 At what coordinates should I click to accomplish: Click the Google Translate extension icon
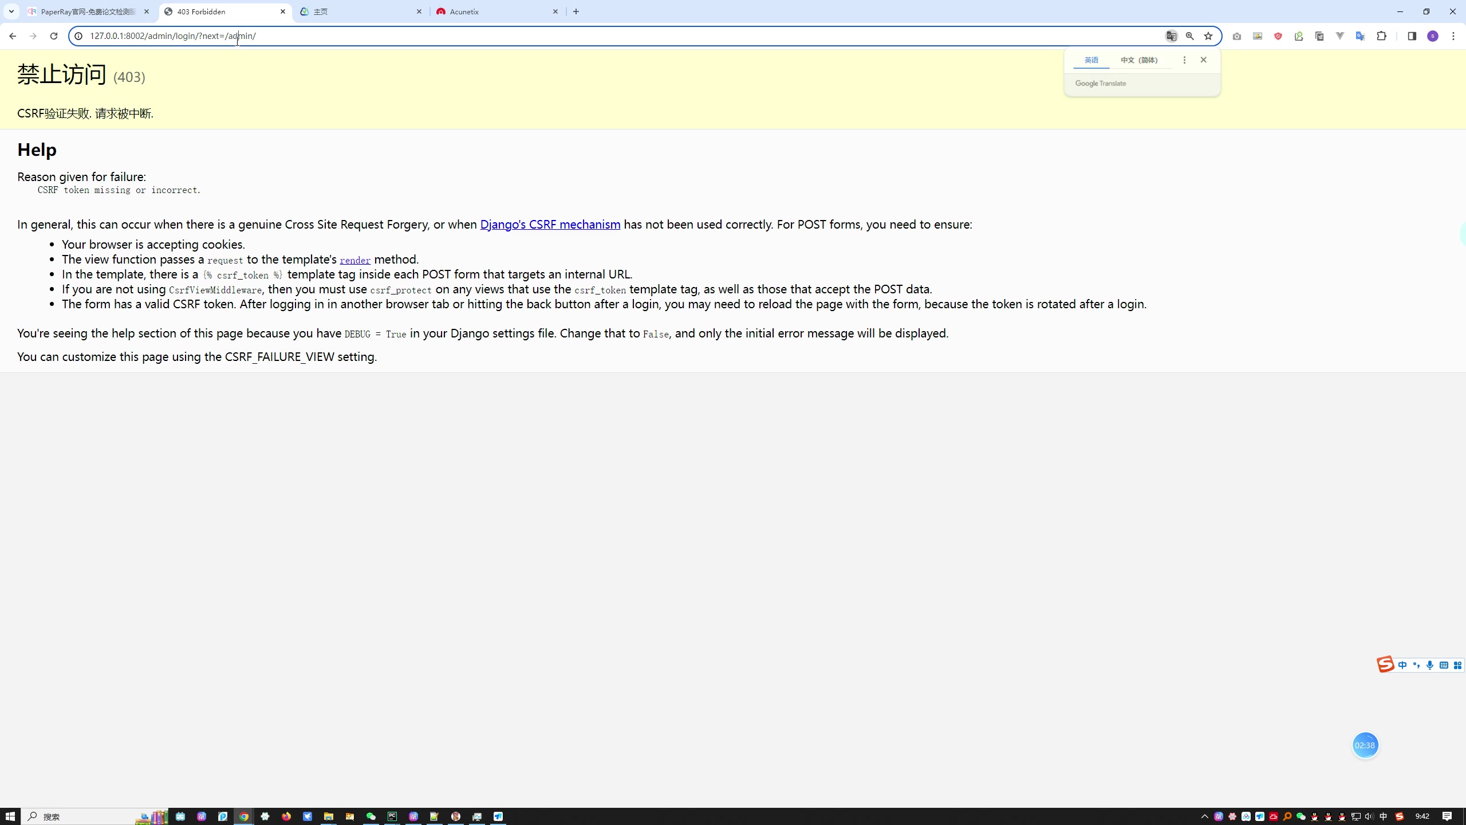pos(1361,36)
